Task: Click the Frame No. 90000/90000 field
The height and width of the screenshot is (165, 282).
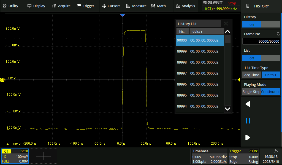Action: pyautogui.click(x=261, y=41)
